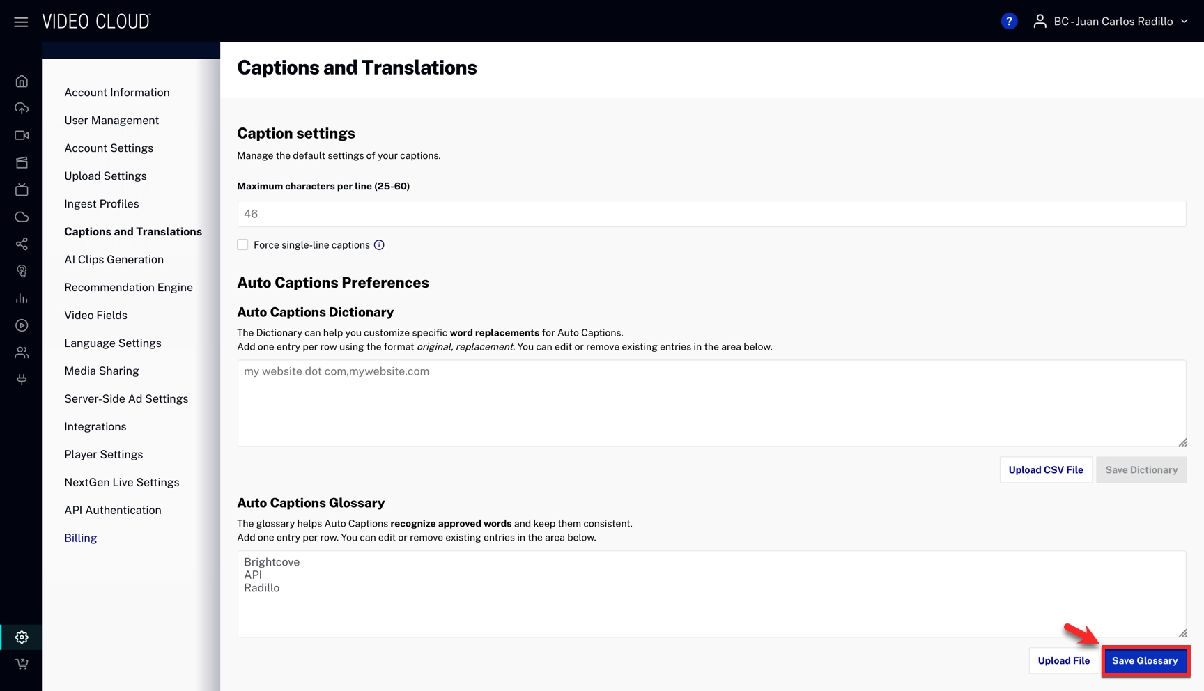Open the video camera Media icon
Image resolution: width=1204 pixels, height=691 pixels.
coord(22,135)
